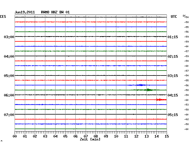Click the x-axis tick label "10"

click(116, 136)
